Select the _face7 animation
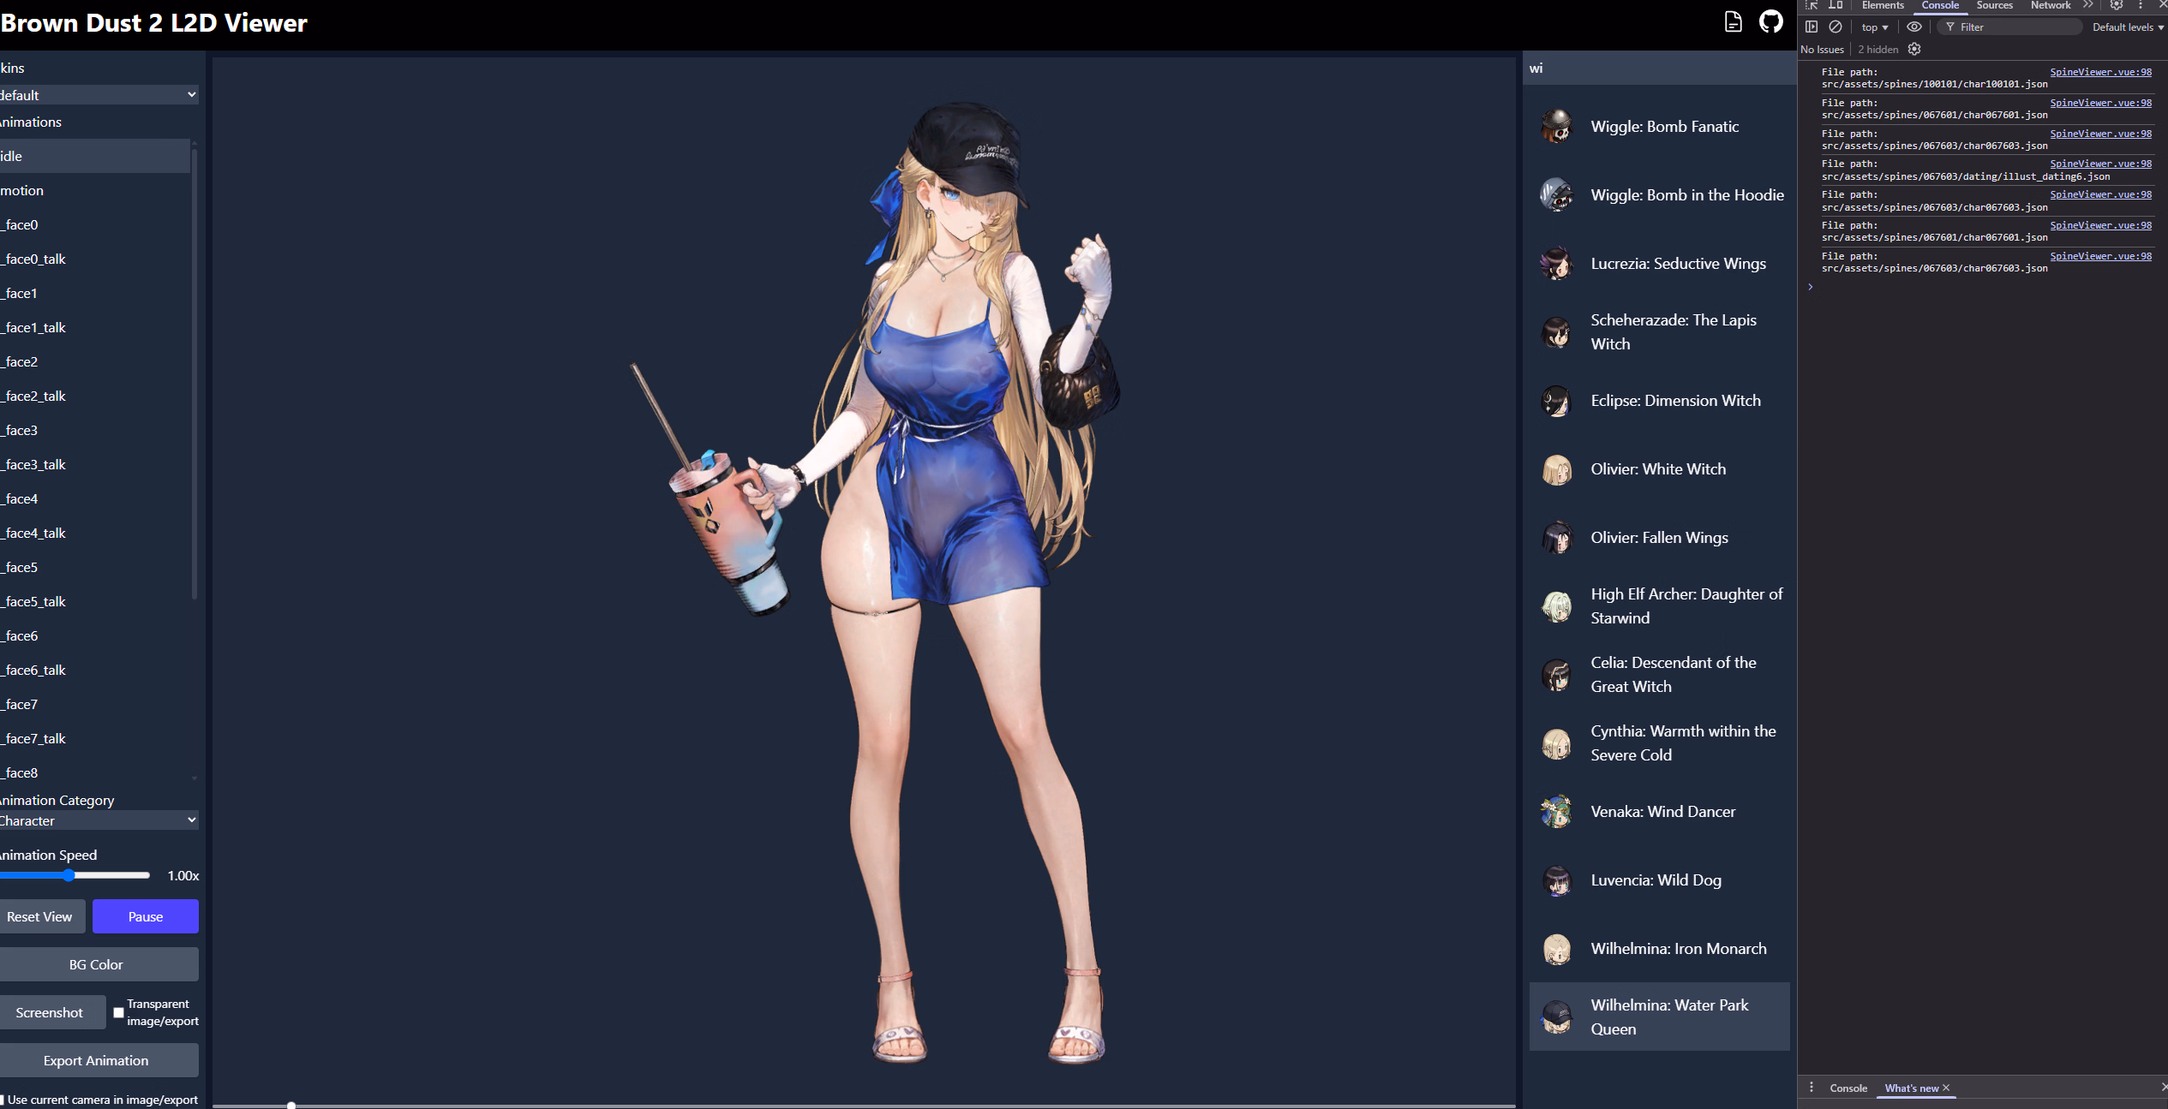 [x=95, y=704]
